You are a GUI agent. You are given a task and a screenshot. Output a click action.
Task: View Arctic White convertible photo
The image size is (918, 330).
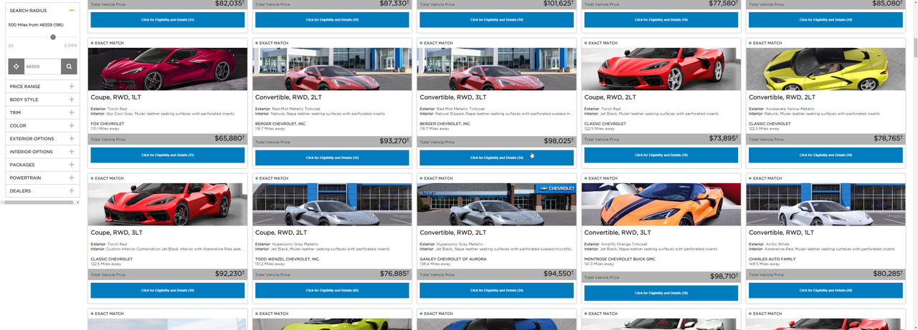tap(825, 205)
